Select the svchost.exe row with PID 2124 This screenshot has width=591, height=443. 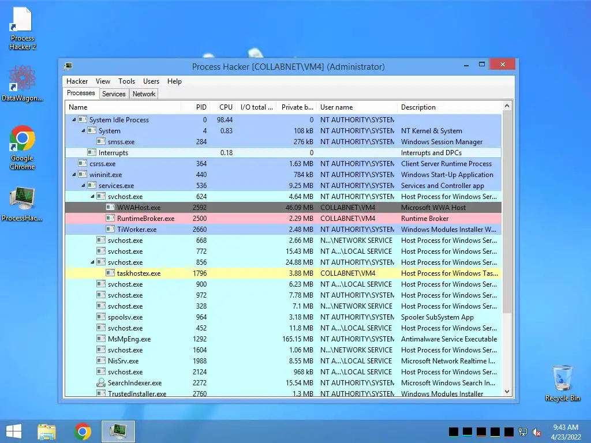(283, 372)
